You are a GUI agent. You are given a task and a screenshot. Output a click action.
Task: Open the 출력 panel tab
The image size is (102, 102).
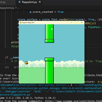pyautogui.click(x=16, y=67)
